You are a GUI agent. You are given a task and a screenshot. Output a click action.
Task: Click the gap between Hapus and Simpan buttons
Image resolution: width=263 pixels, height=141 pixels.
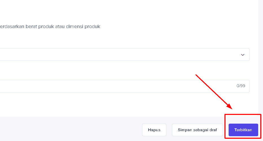(x=169, y=130)
